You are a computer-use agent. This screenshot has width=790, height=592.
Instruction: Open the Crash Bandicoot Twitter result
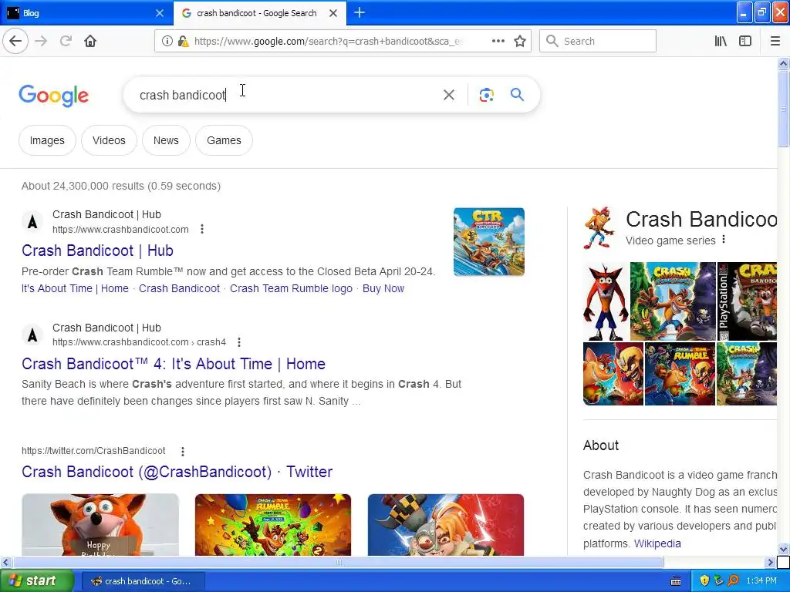tap(177, 472)
